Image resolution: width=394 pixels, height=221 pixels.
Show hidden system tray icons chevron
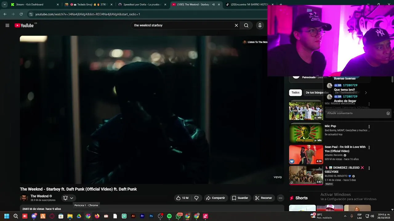[x=345, y=216]
